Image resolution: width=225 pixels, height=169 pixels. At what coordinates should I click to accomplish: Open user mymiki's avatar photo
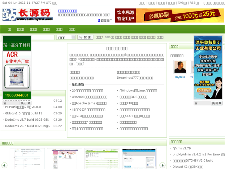click(x=180, y=67)
